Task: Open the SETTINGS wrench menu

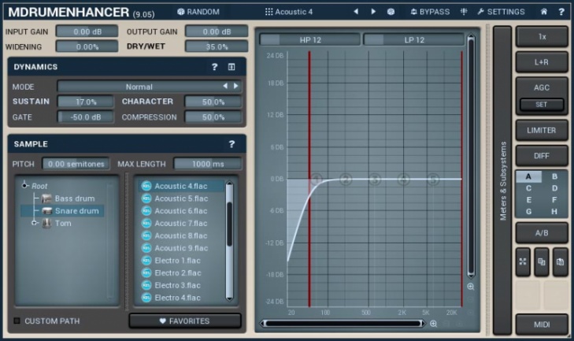Action: 501,12
